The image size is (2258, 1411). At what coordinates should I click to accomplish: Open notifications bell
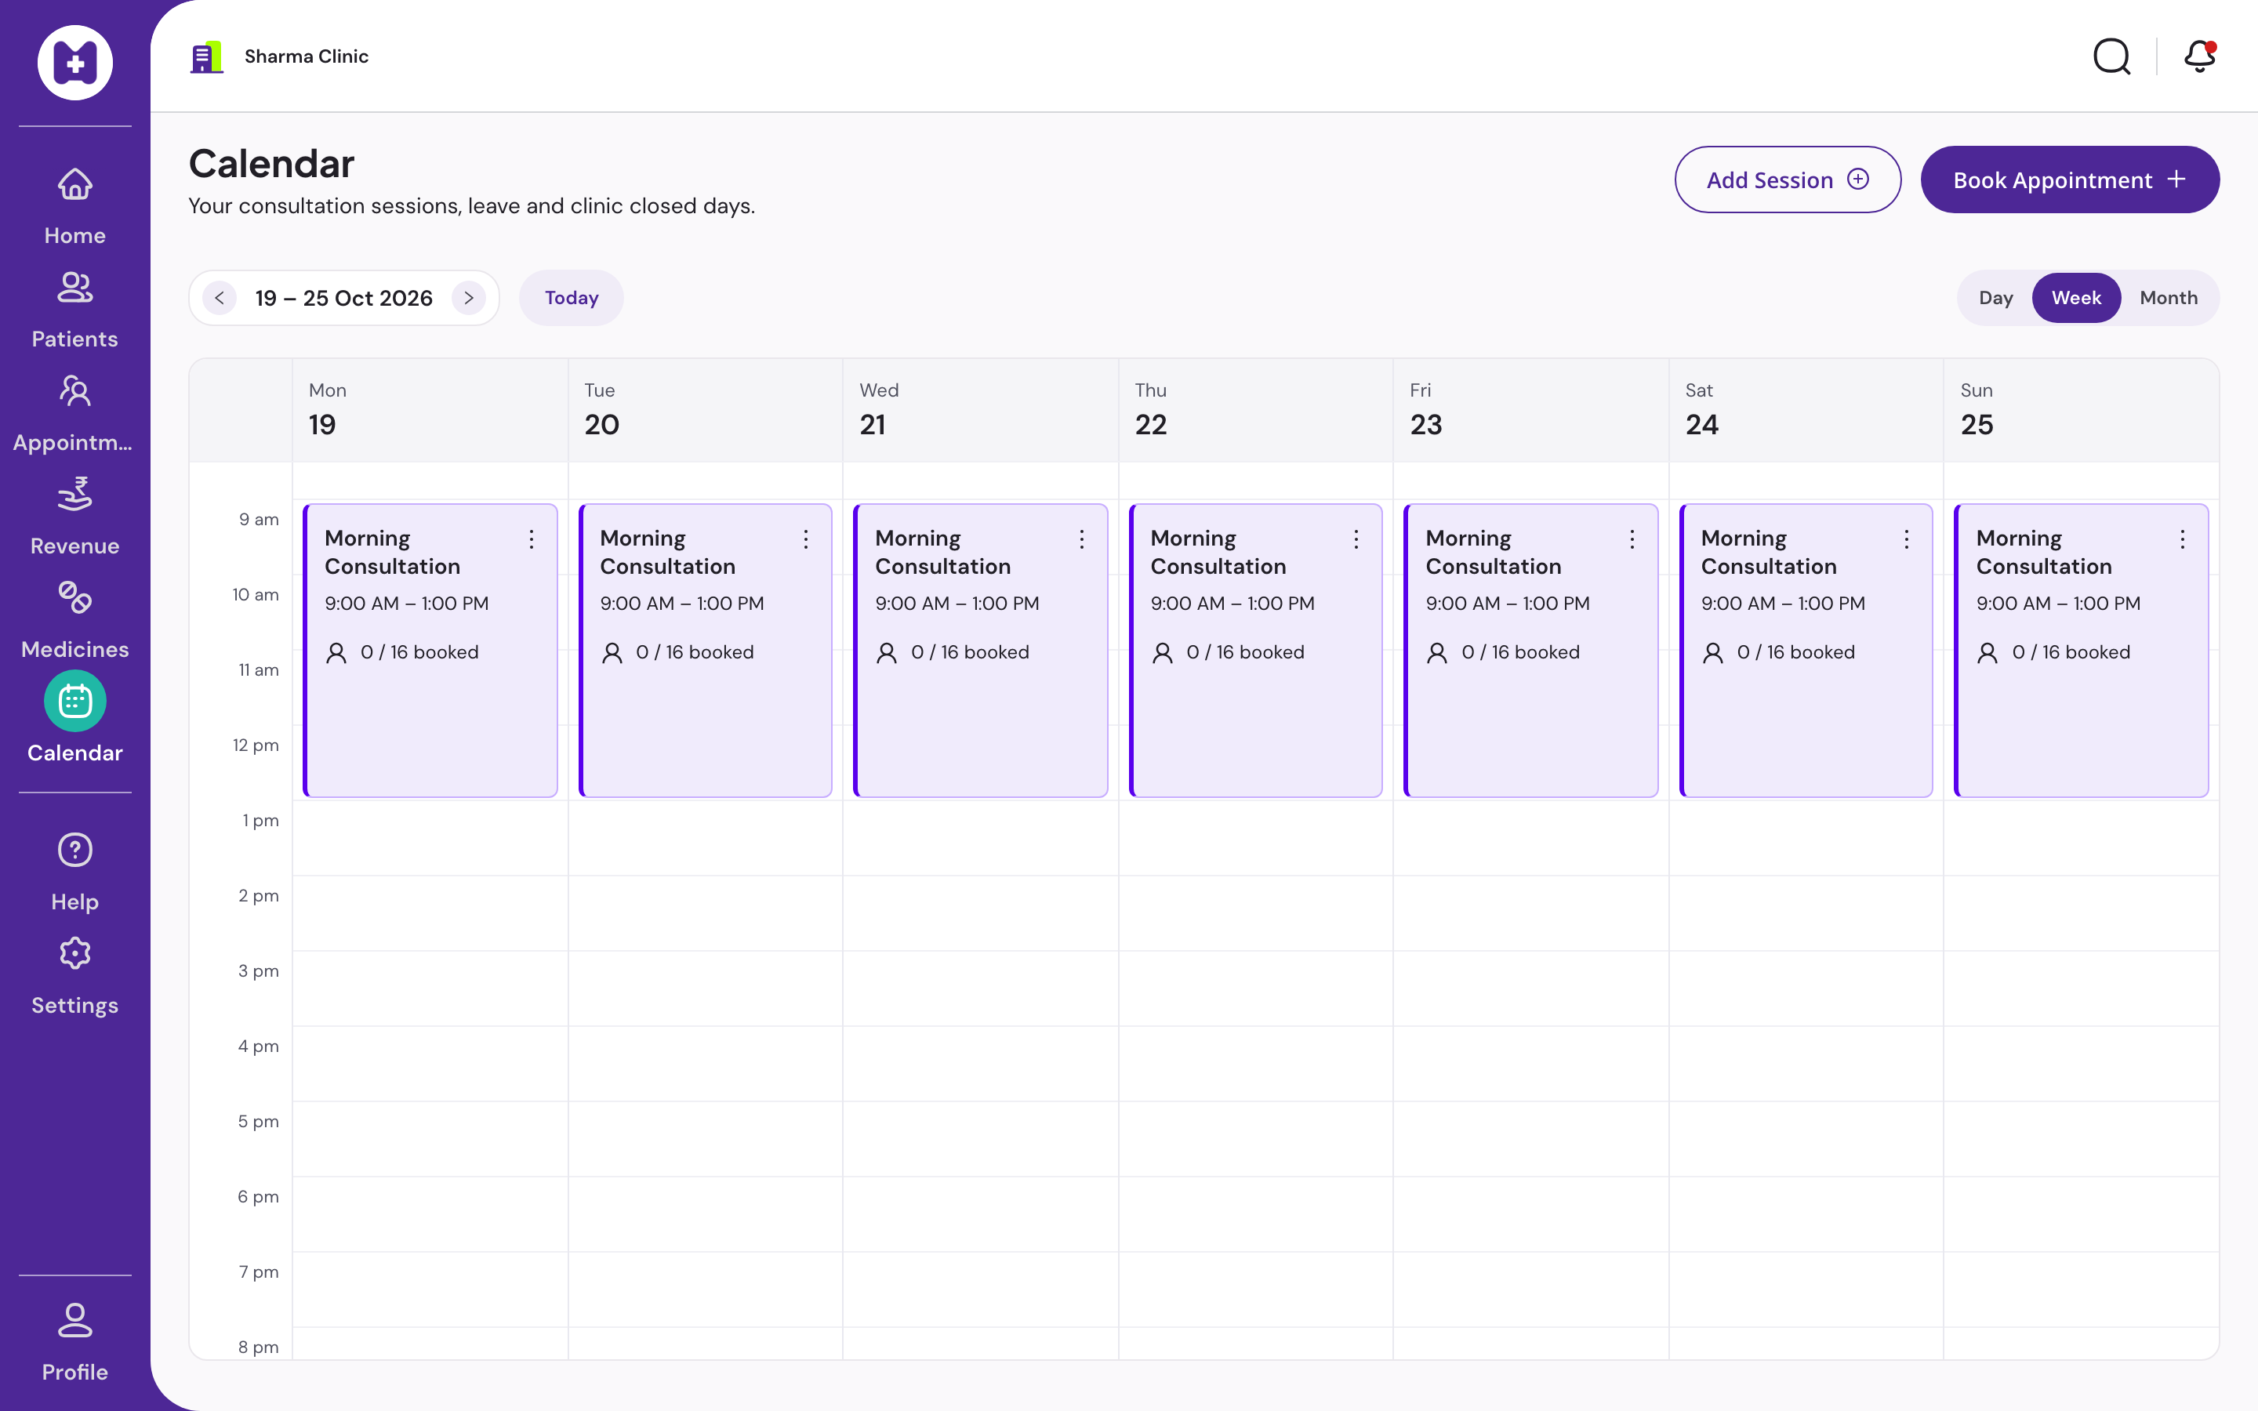pyautogui.click(x=2199, y=56)
